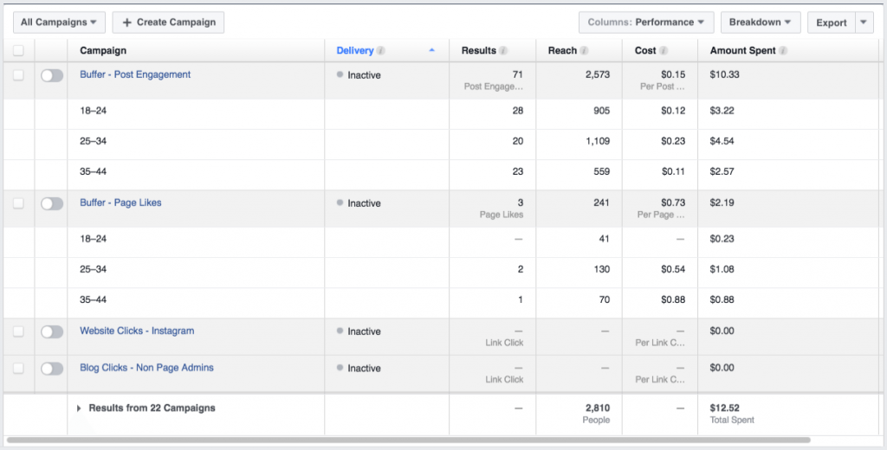Open the Columns: Performance dropdown
Viewport: 887px width, 450px height.
pos(646,22)
